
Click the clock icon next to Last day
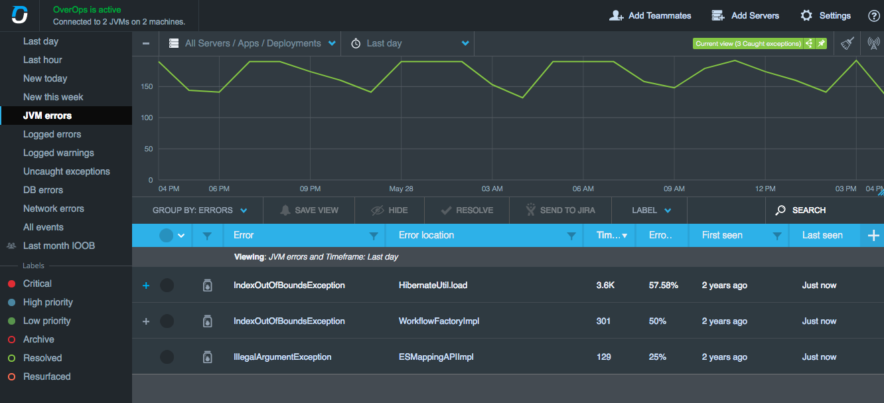click(356, 43)
